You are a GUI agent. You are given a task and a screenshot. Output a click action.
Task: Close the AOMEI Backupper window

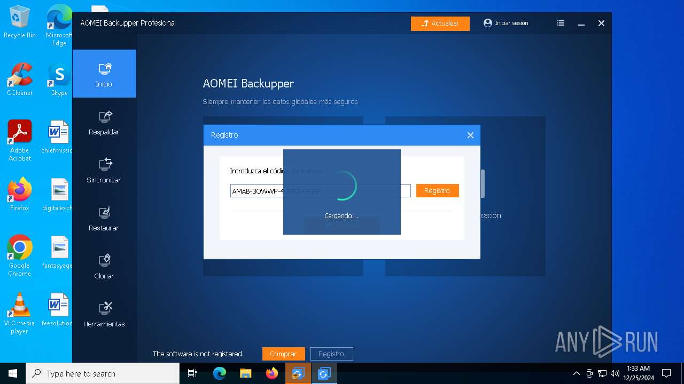(x=601, y=23)
